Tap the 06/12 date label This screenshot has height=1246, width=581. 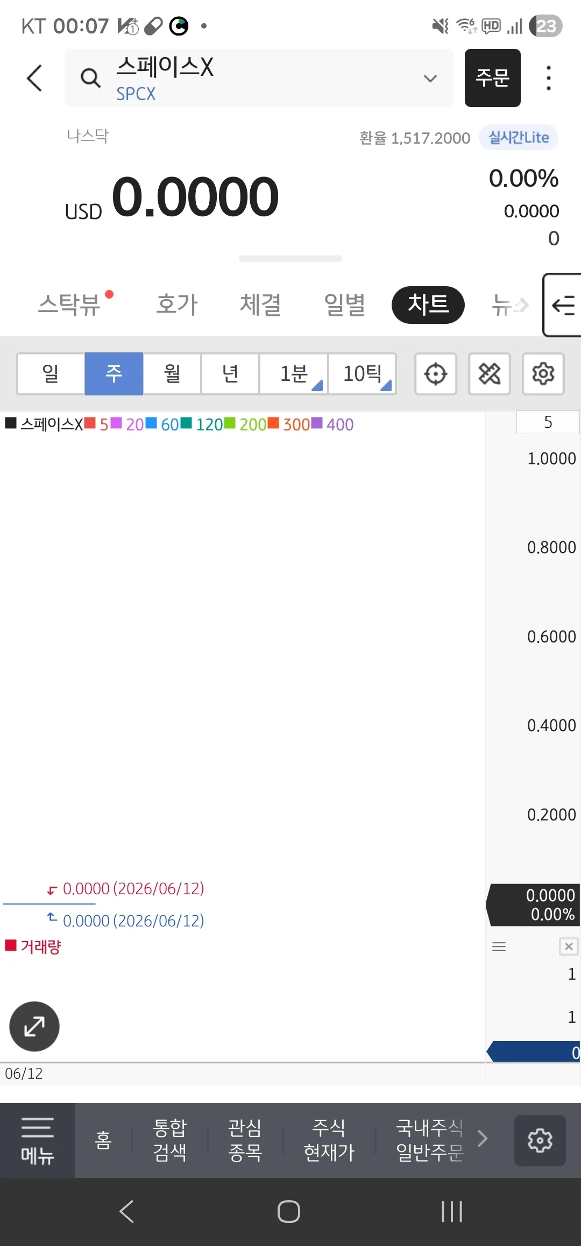tap(24, 1074)
